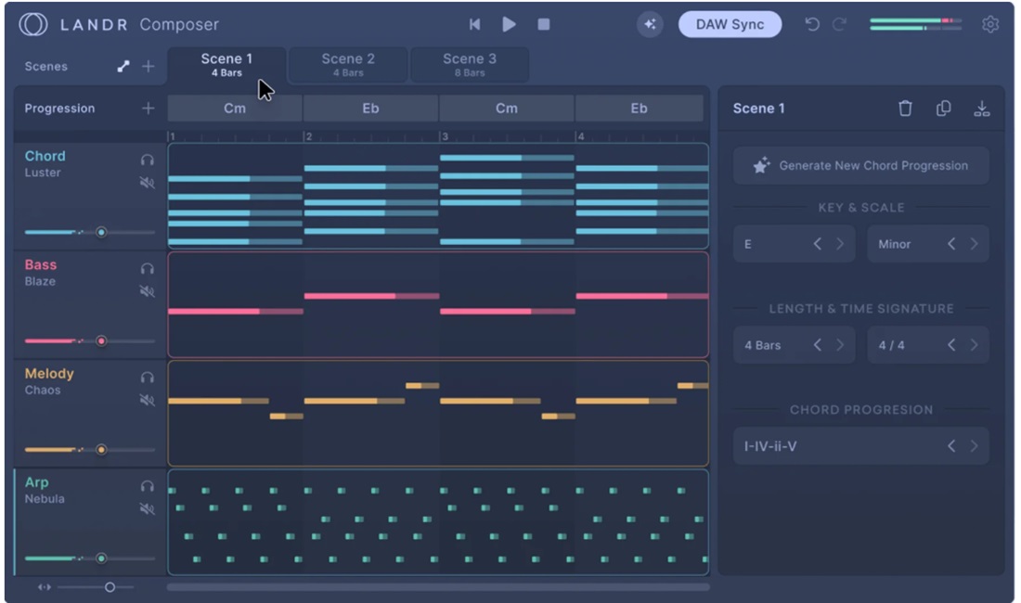Next chord progression with I-IV-ii-V right arrow
The image size is (1021, 603).
pos(974,446)
